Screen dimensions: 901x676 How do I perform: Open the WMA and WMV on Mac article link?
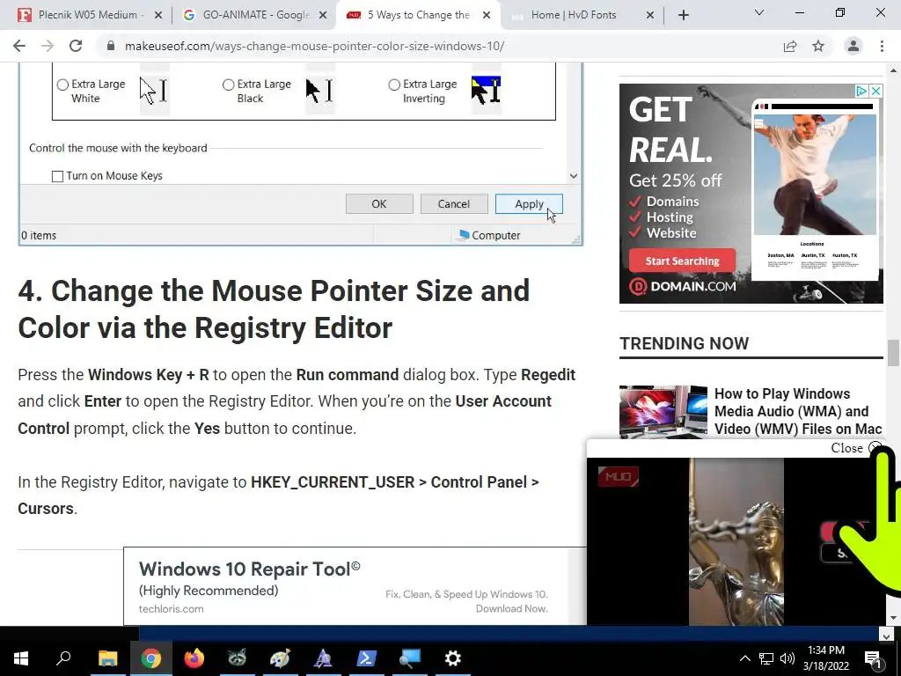pyautogui.click(x=797, y=411)
